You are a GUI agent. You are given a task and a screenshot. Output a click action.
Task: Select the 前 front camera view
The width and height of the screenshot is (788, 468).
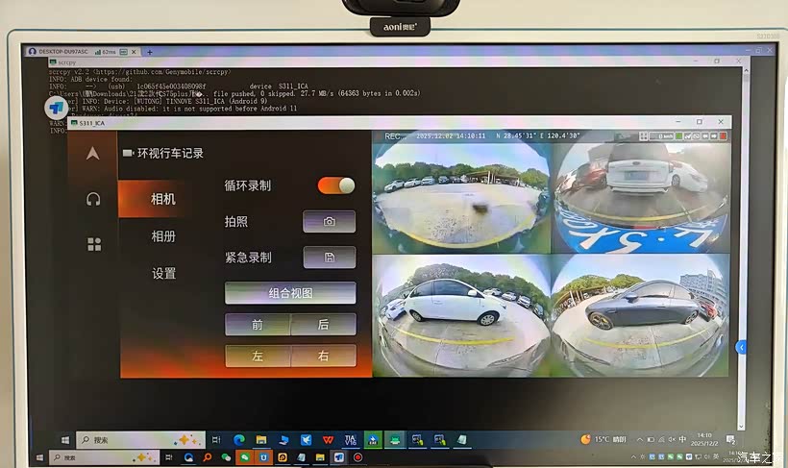tap(258, 325)
